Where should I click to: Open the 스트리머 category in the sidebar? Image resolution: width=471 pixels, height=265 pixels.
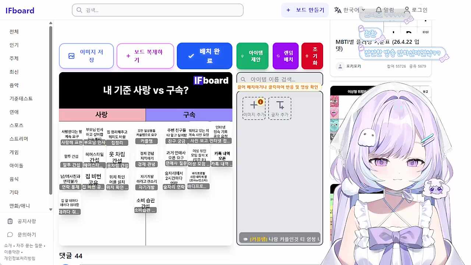click(x=19, y=139)
